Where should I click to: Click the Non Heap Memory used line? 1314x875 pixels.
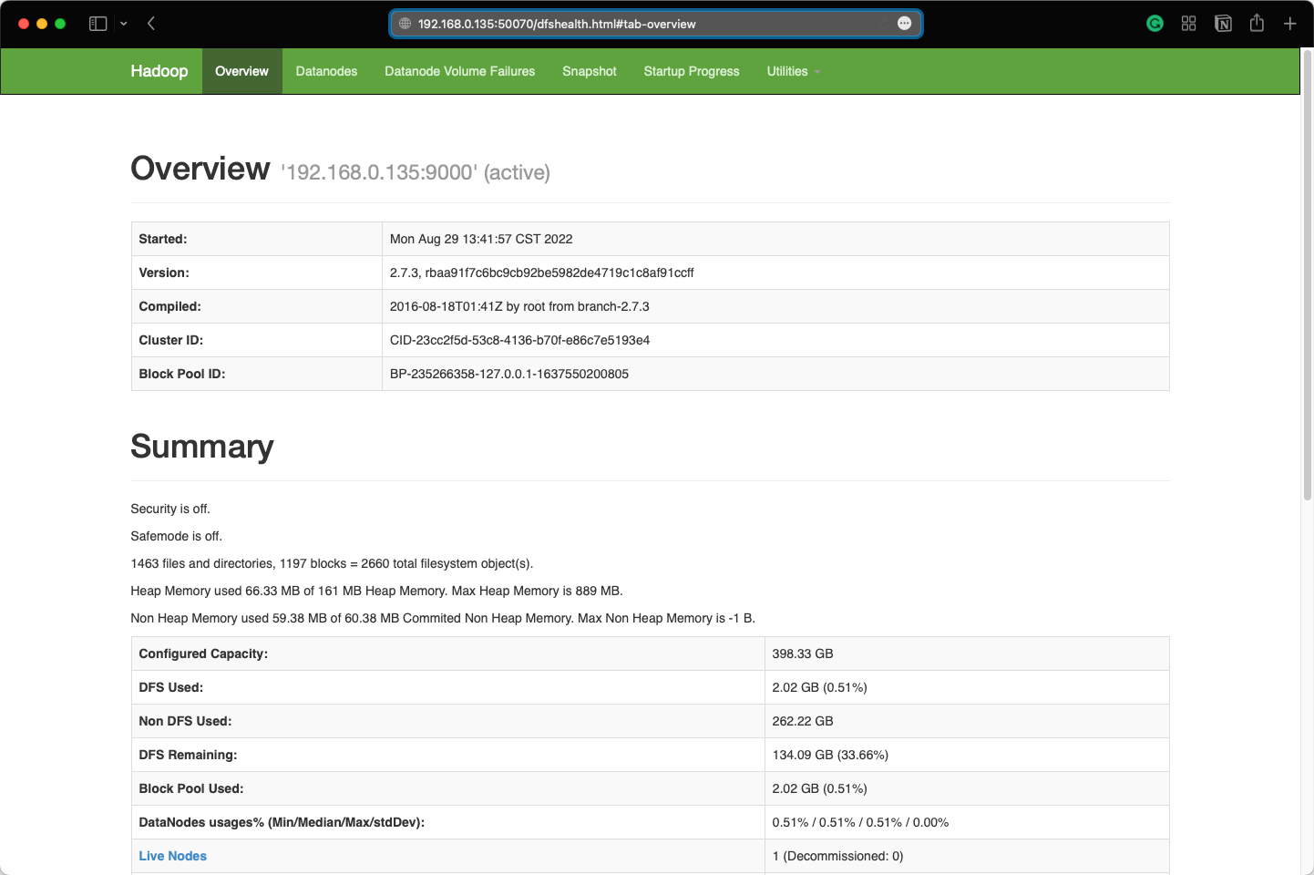443,618
